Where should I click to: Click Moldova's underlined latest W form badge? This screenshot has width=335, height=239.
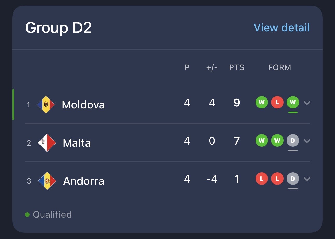[293, 102]
